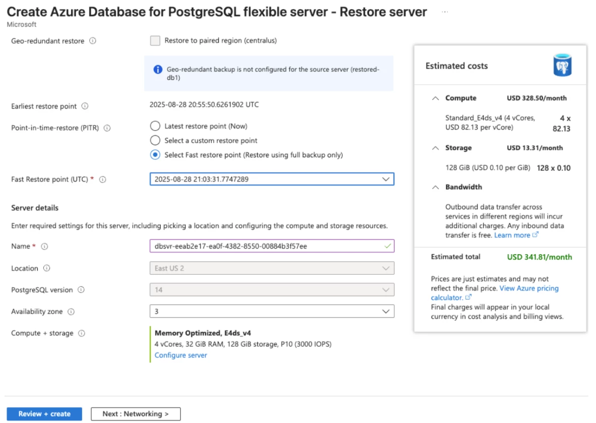The image size is (596, 423).
Task: Select Fast restore point radio button
Action: click(x=155, y=155)
